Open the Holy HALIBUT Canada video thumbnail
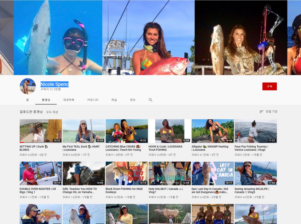 click(x=170, y=173)
